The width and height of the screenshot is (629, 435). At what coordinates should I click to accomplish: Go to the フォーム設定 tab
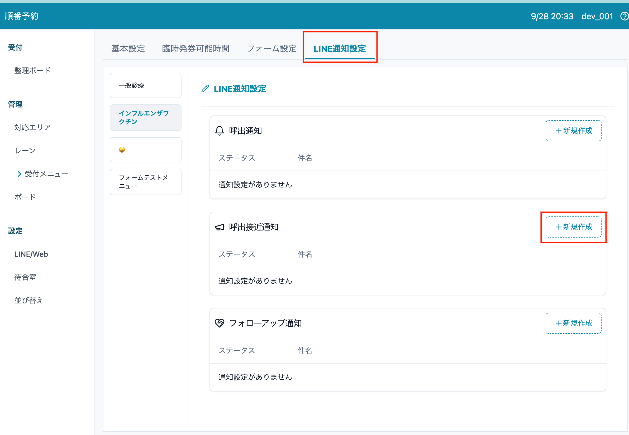[x=271, y=49]
